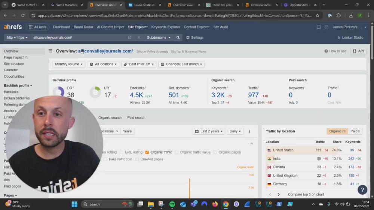The width and height of the screenshot is (374, 210).
Task: Open File Explorer from the taskbar
Action: pos(150,204)
